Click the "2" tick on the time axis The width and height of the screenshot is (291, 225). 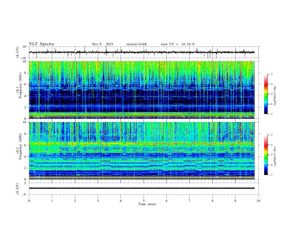(75, 201)
